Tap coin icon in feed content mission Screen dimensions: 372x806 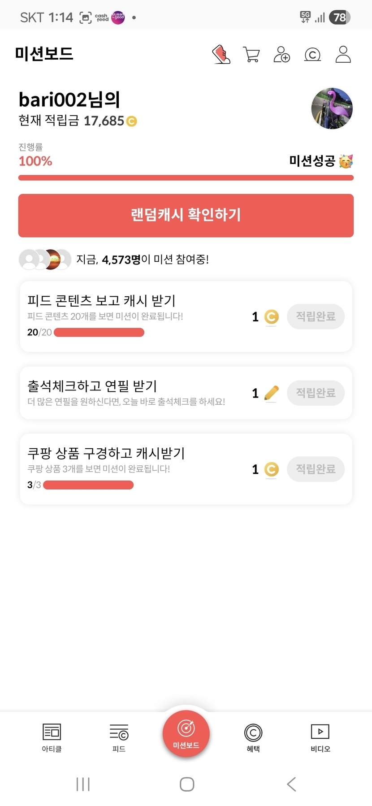click(271, 317)
